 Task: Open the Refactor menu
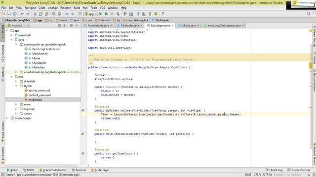point(66,8)
